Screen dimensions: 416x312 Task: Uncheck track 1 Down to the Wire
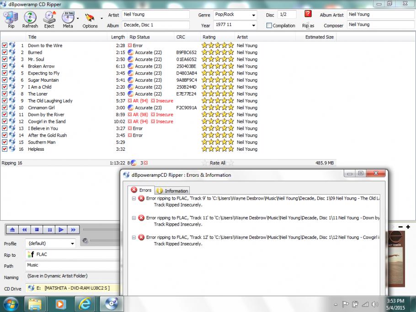coord(5,46)
